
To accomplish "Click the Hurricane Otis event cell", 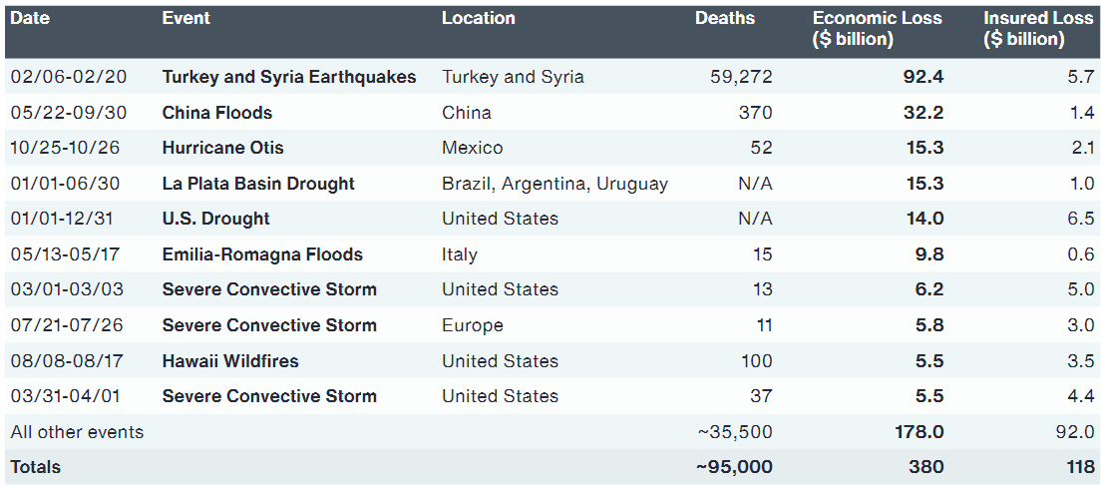I will (x=223, y=148).
